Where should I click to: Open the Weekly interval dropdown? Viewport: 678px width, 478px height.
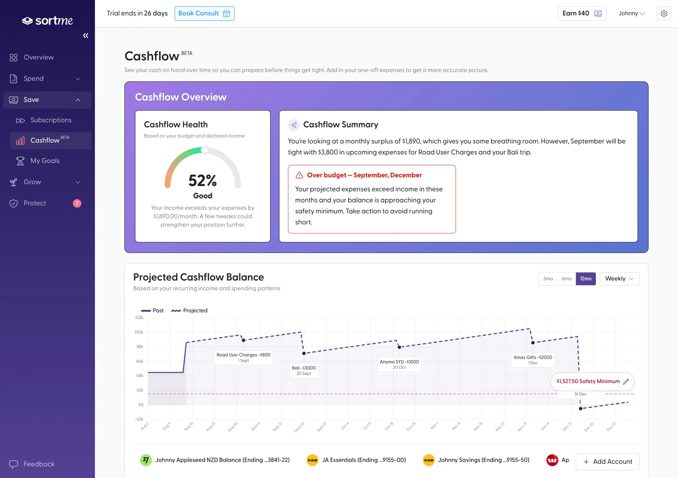point(619,279)
